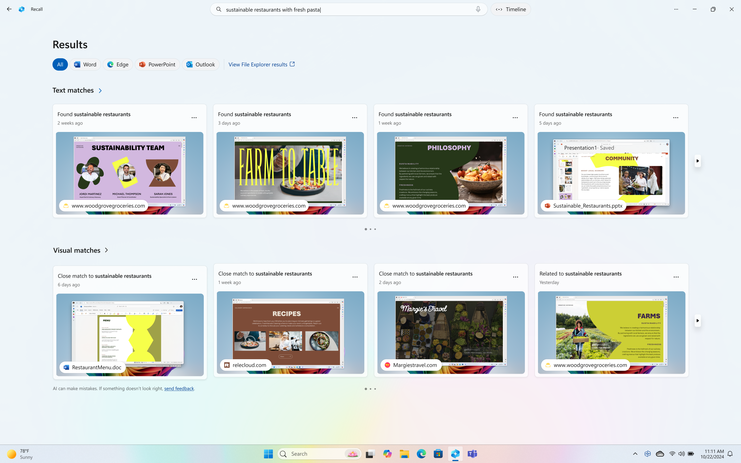Image resolution: width=741 pixels, height=463 pixels.
Task: Expand Visual matches section
Action: tap(106, 250)
